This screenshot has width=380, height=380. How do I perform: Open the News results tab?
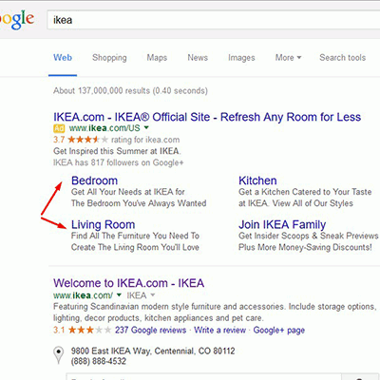[x=198, y=58]
